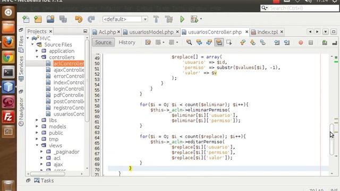Click the editor tabs scroll left arrow
The height and width of the screenshot is (191, 340).
click(x=310, y=32)
